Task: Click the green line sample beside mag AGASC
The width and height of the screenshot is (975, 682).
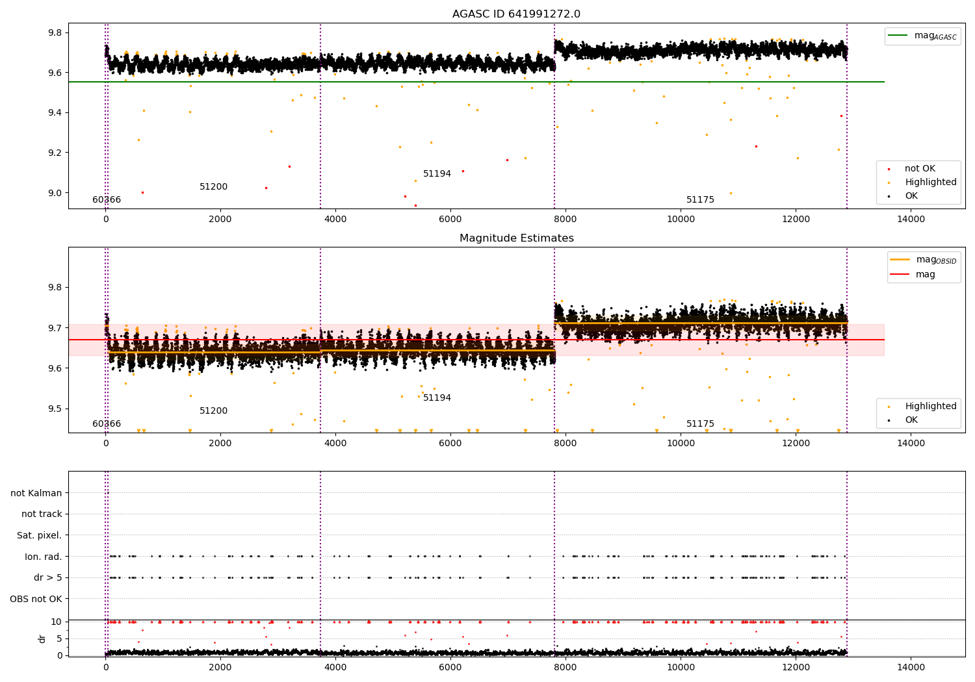Action: (898, 36)
